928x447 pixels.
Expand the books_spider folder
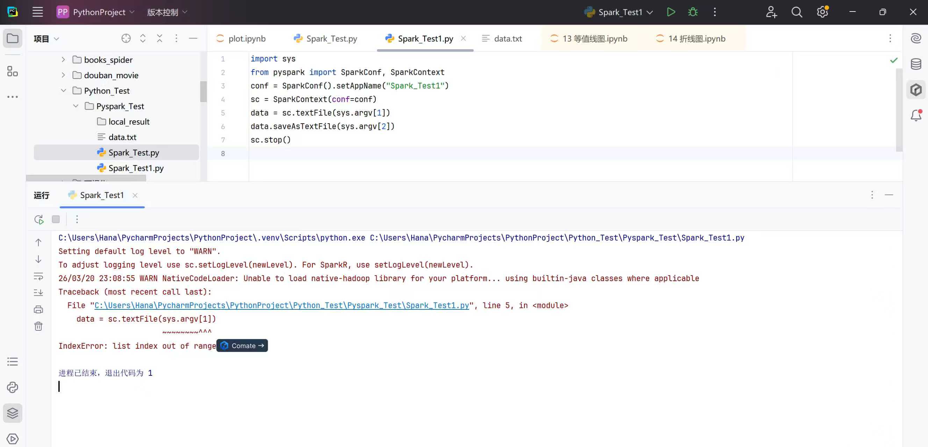(63, 60)
